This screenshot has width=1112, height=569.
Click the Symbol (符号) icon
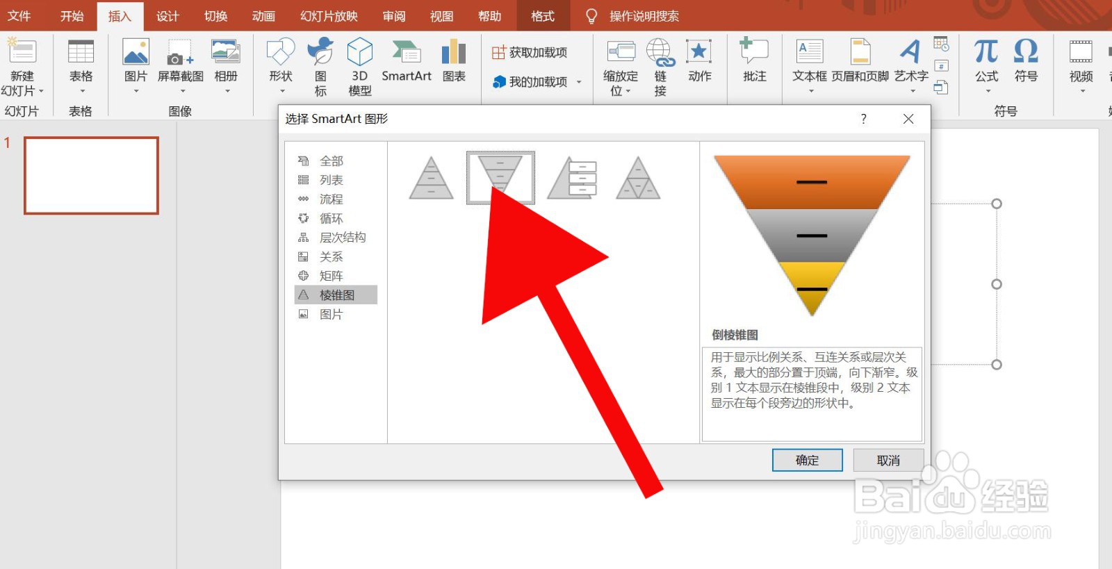tap(1026, 51)
